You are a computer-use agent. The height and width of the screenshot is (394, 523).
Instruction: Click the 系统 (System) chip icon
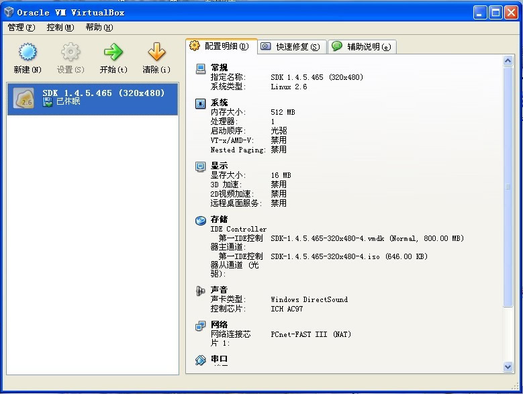200,103
